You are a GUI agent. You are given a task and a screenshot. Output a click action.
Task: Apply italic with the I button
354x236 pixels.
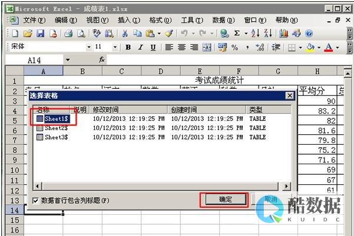click(141, 47)
